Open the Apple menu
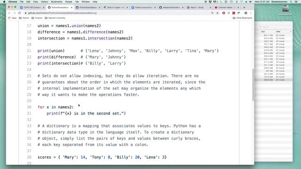 (x=4, y=2)
